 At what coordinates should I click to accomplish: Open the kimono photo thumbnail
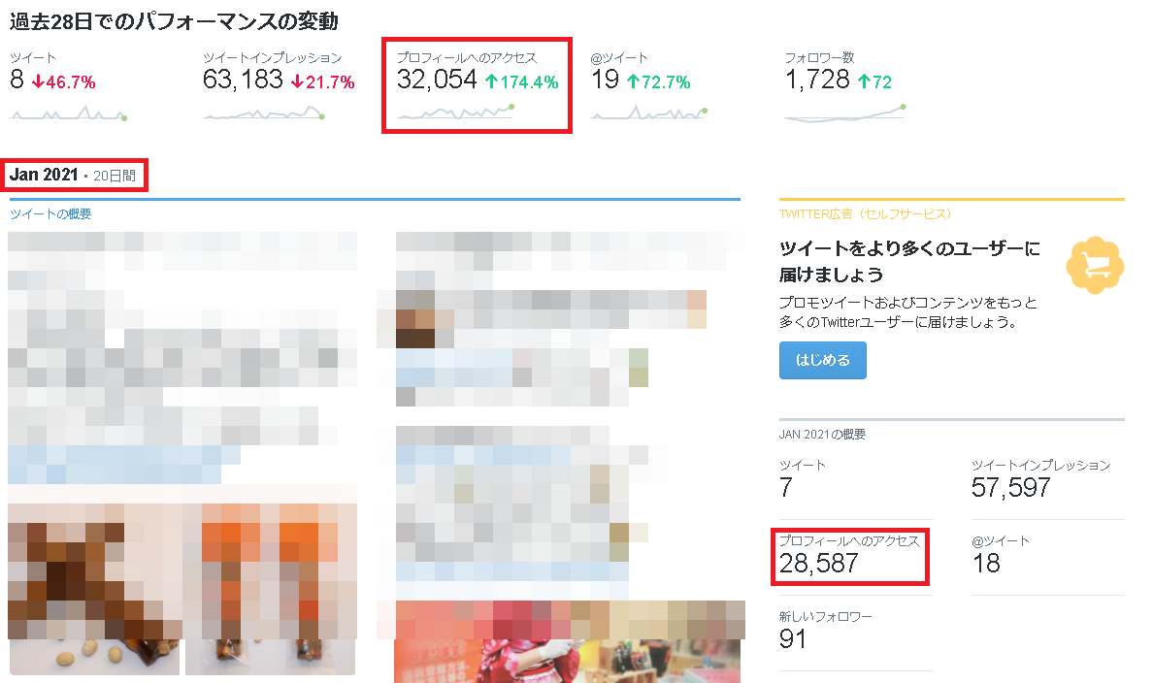[567, 661]
